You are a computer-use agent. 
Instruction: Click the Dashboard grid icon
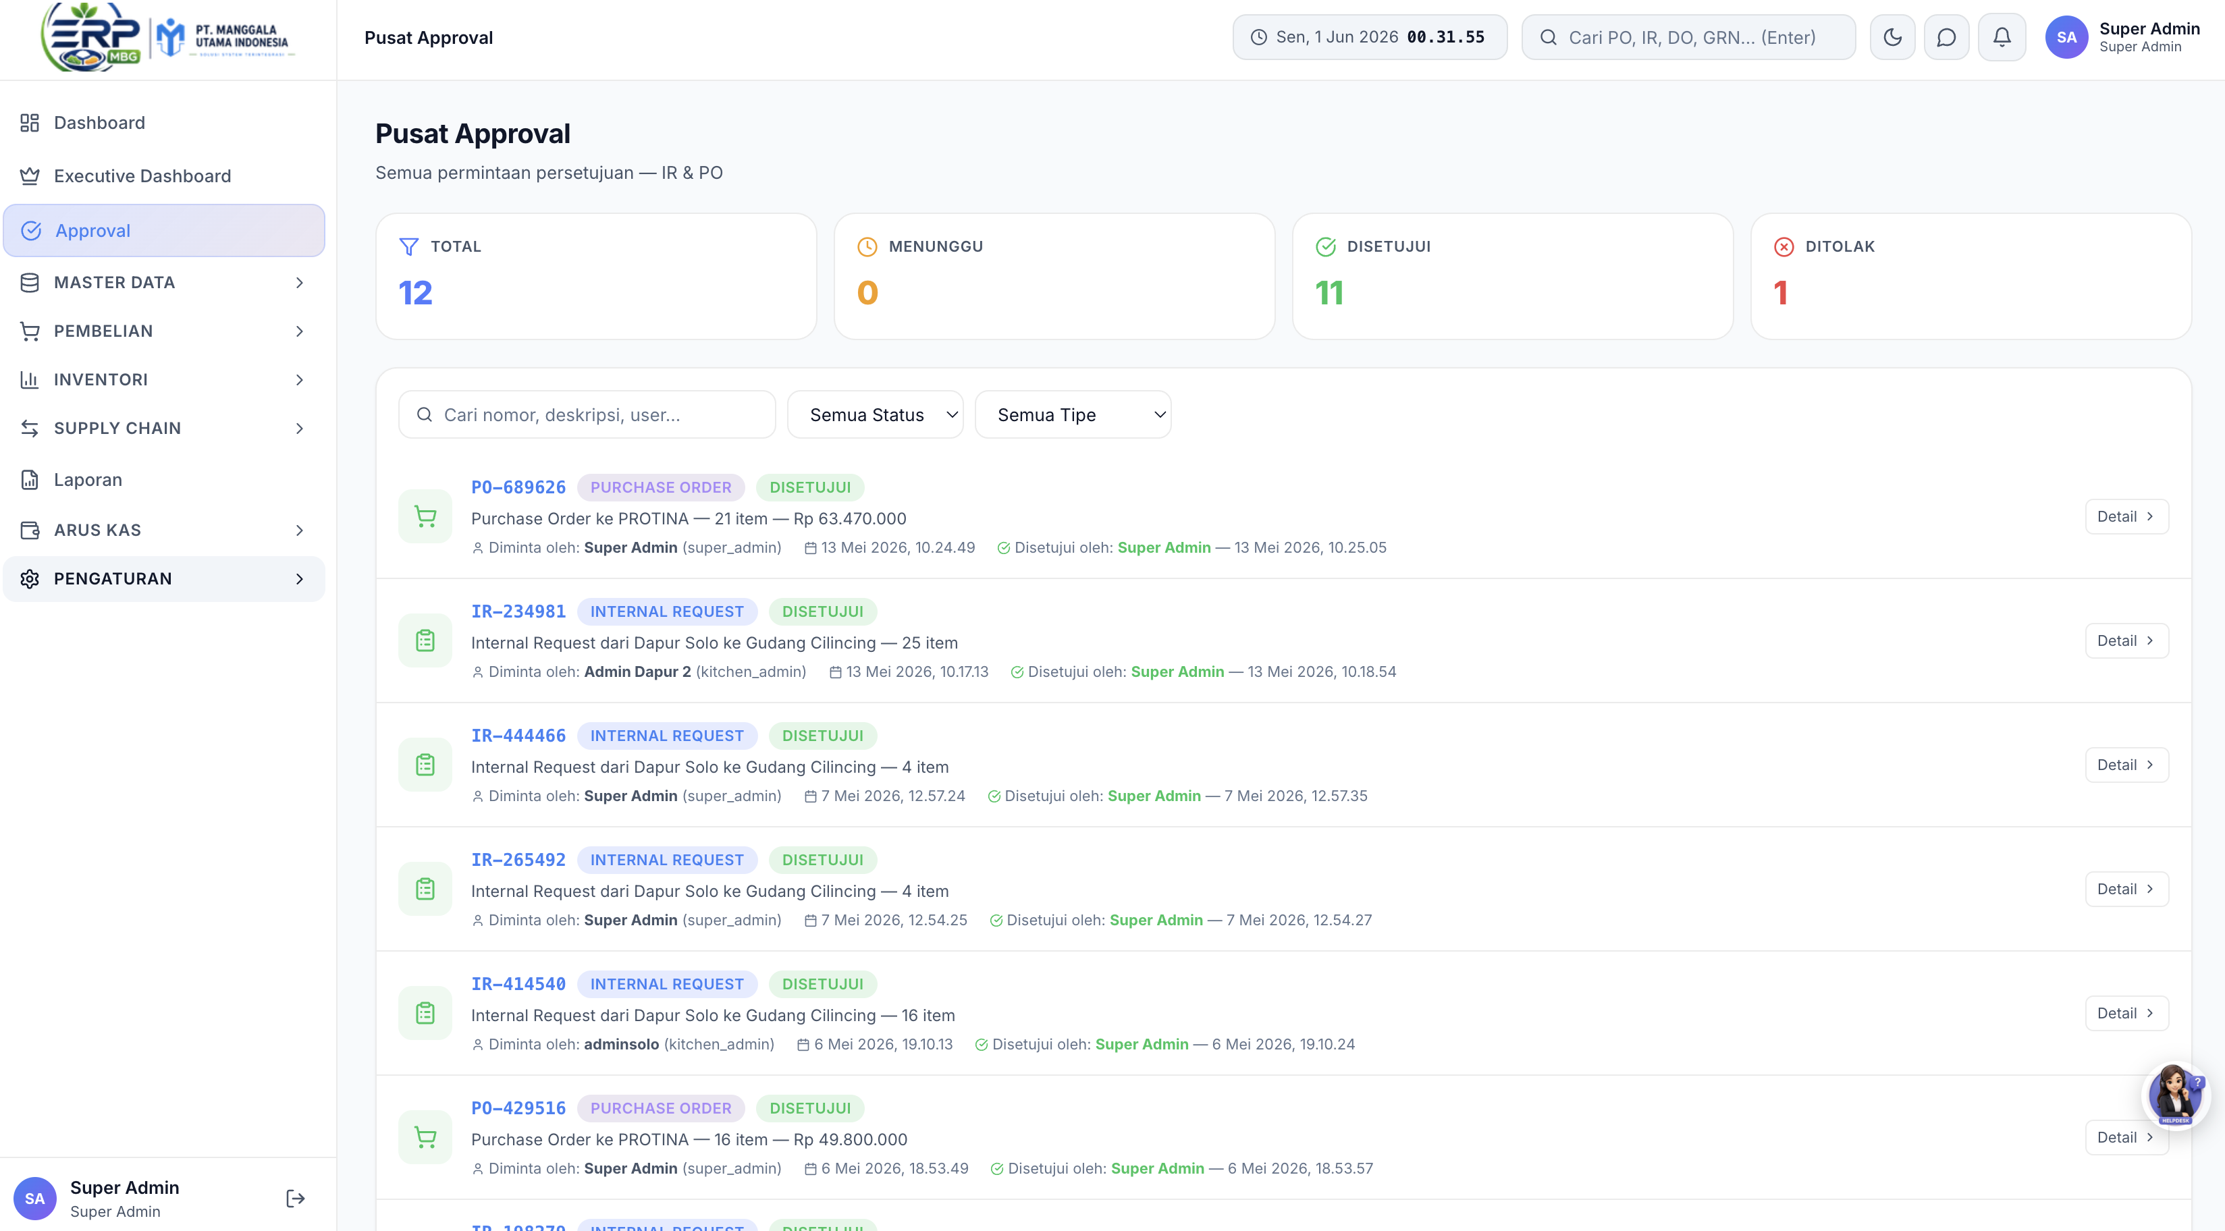pos(30,123)
